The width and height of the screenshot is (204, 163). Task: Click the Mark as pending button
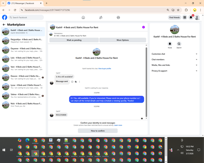click(x=74, y=40)
